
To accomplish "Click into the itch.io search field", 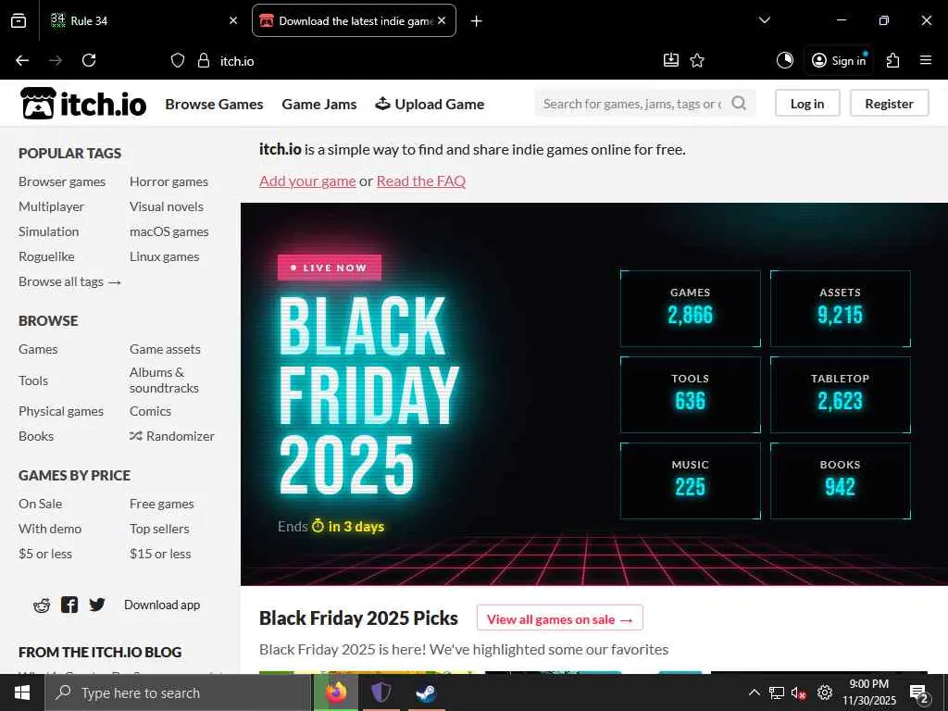I will click(632, 104).
